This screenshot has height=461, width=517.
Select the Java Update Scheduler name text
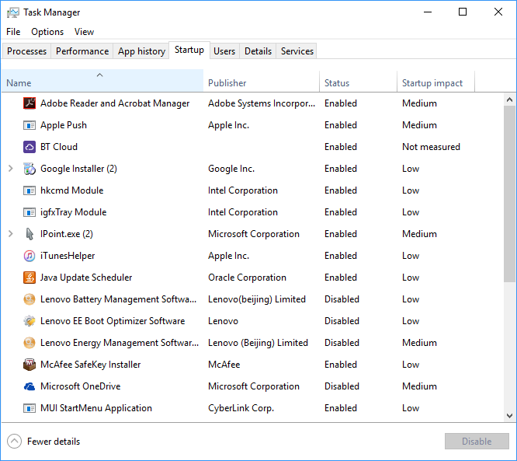coord(86,278)
